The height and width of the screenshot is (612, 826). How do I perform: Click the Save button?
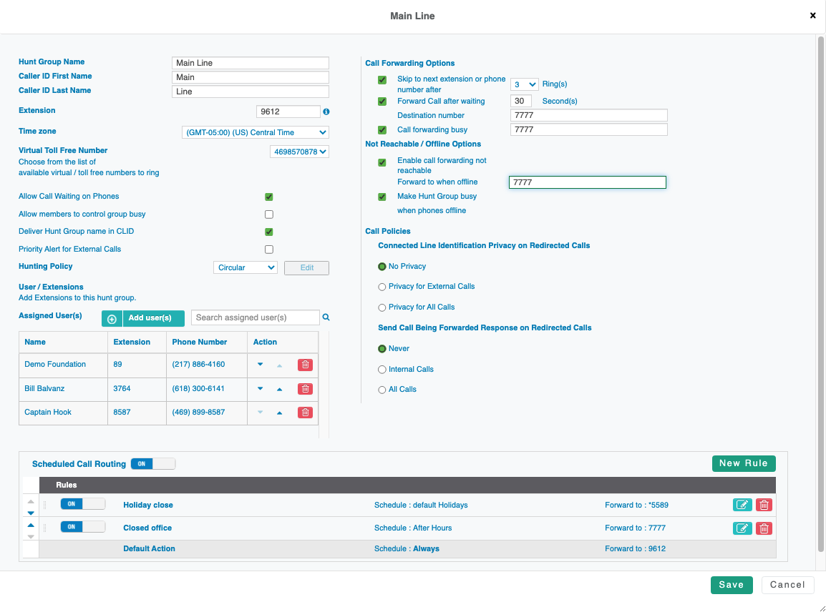731,585
